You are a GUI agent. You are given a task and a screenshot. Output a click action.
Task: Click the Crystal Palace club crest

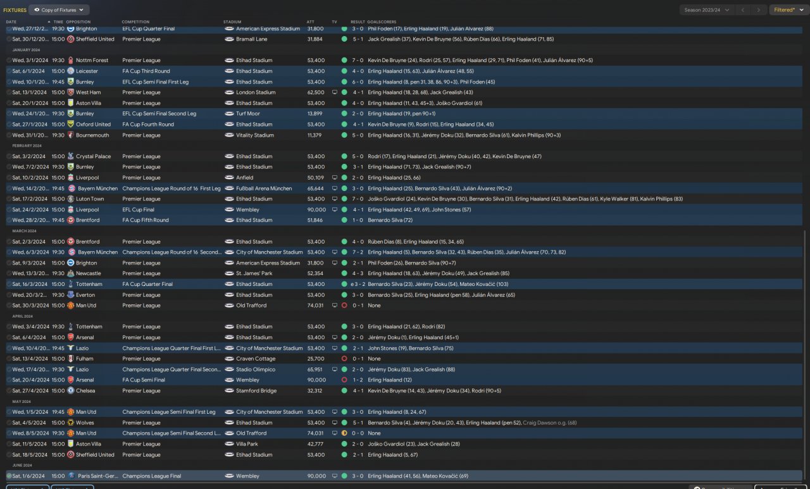[x=71, y=156]
